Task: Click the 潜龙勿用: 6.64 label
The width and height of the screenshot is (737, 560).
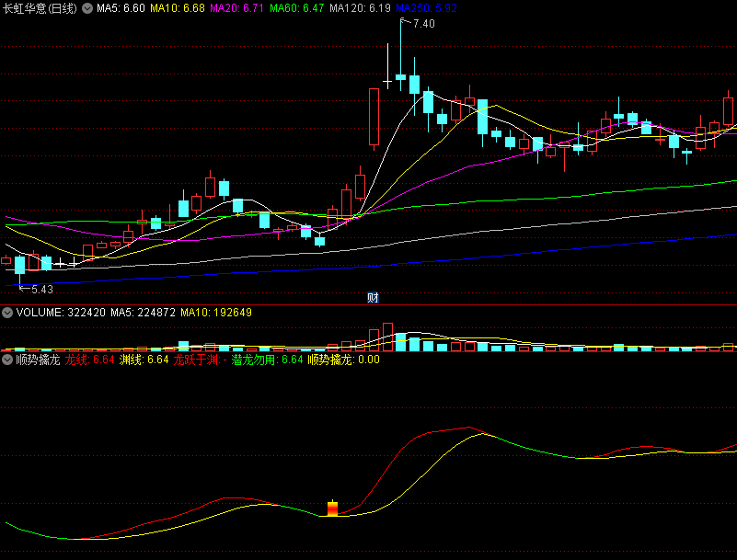Action: click(x=268, y=360)
